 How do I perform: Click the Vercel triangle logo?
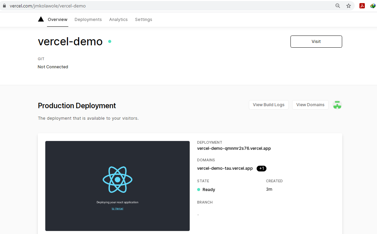click(41, 19)
